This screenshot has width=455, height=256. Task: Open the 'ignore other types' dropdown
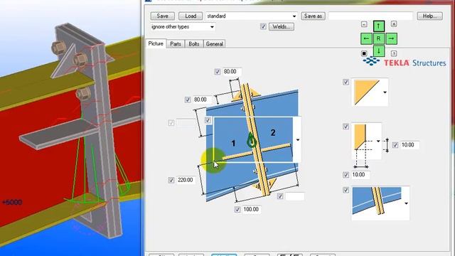point(212,27)
